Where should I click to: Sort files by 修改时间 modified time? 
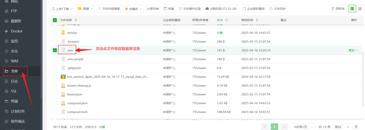click(257, 20)
